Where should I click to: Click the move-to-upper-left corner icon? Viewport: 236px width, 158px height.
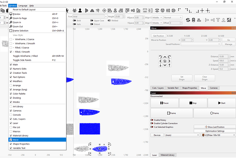(179, 10)
